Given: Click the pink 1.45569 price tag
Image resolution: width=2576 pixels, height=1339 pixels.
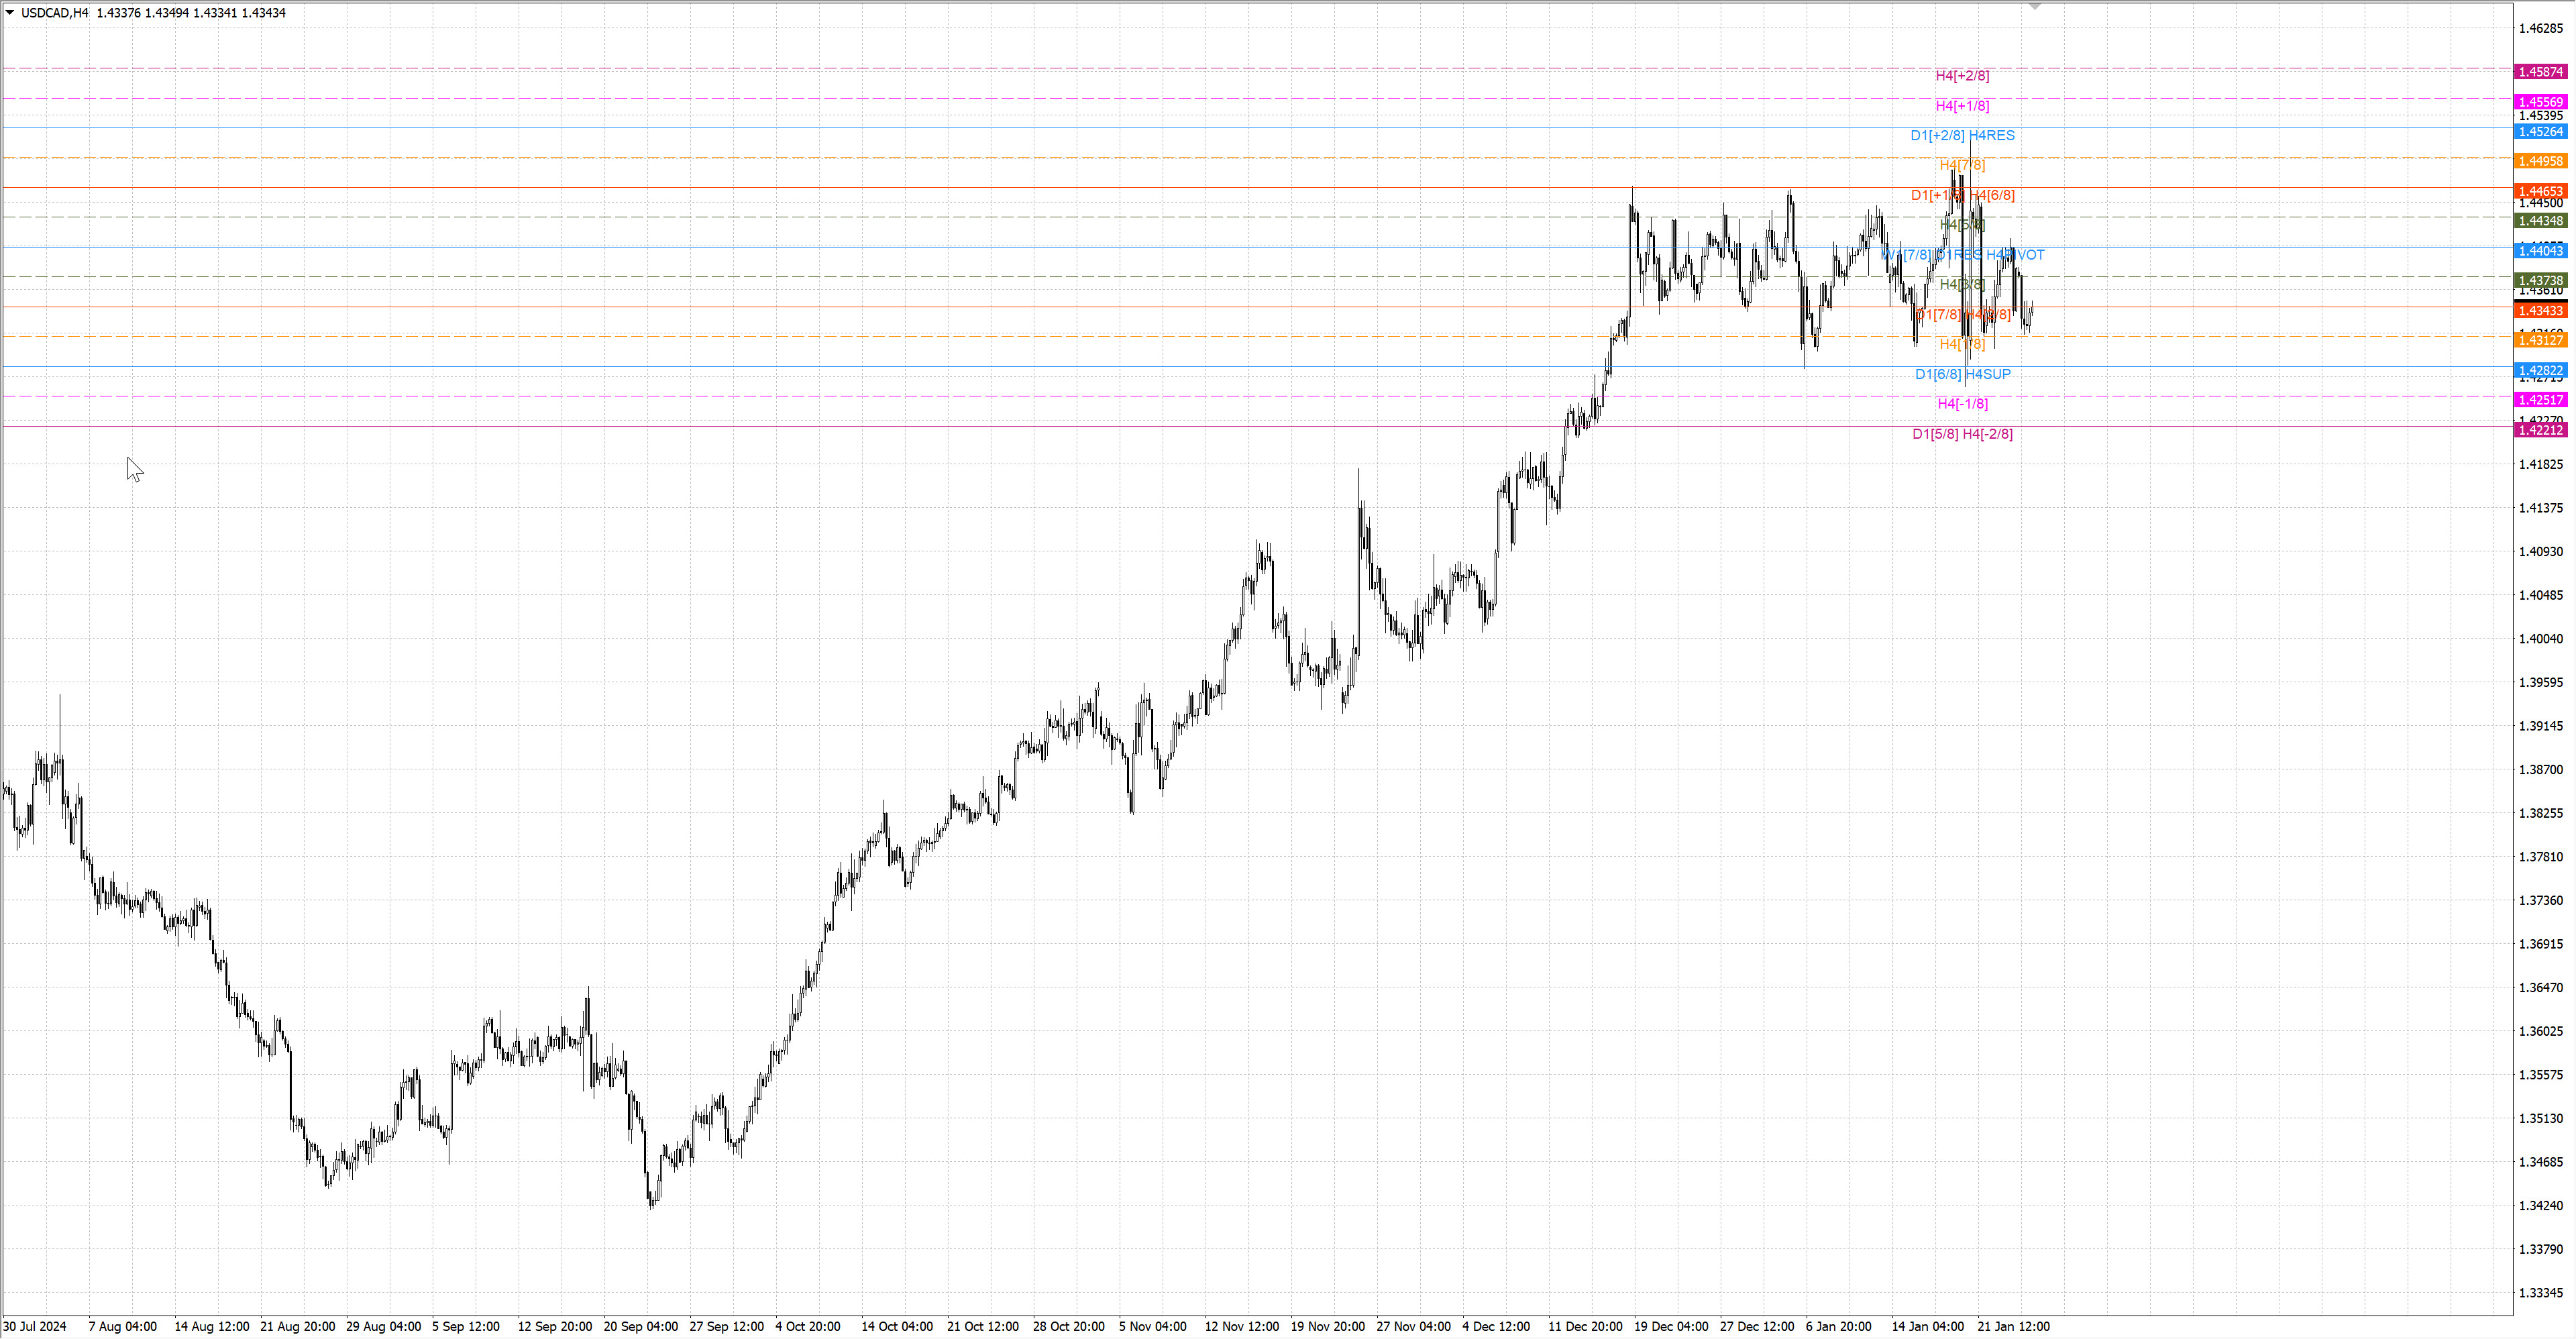Looking at the screenshot, I should (x=2540, y=102).
